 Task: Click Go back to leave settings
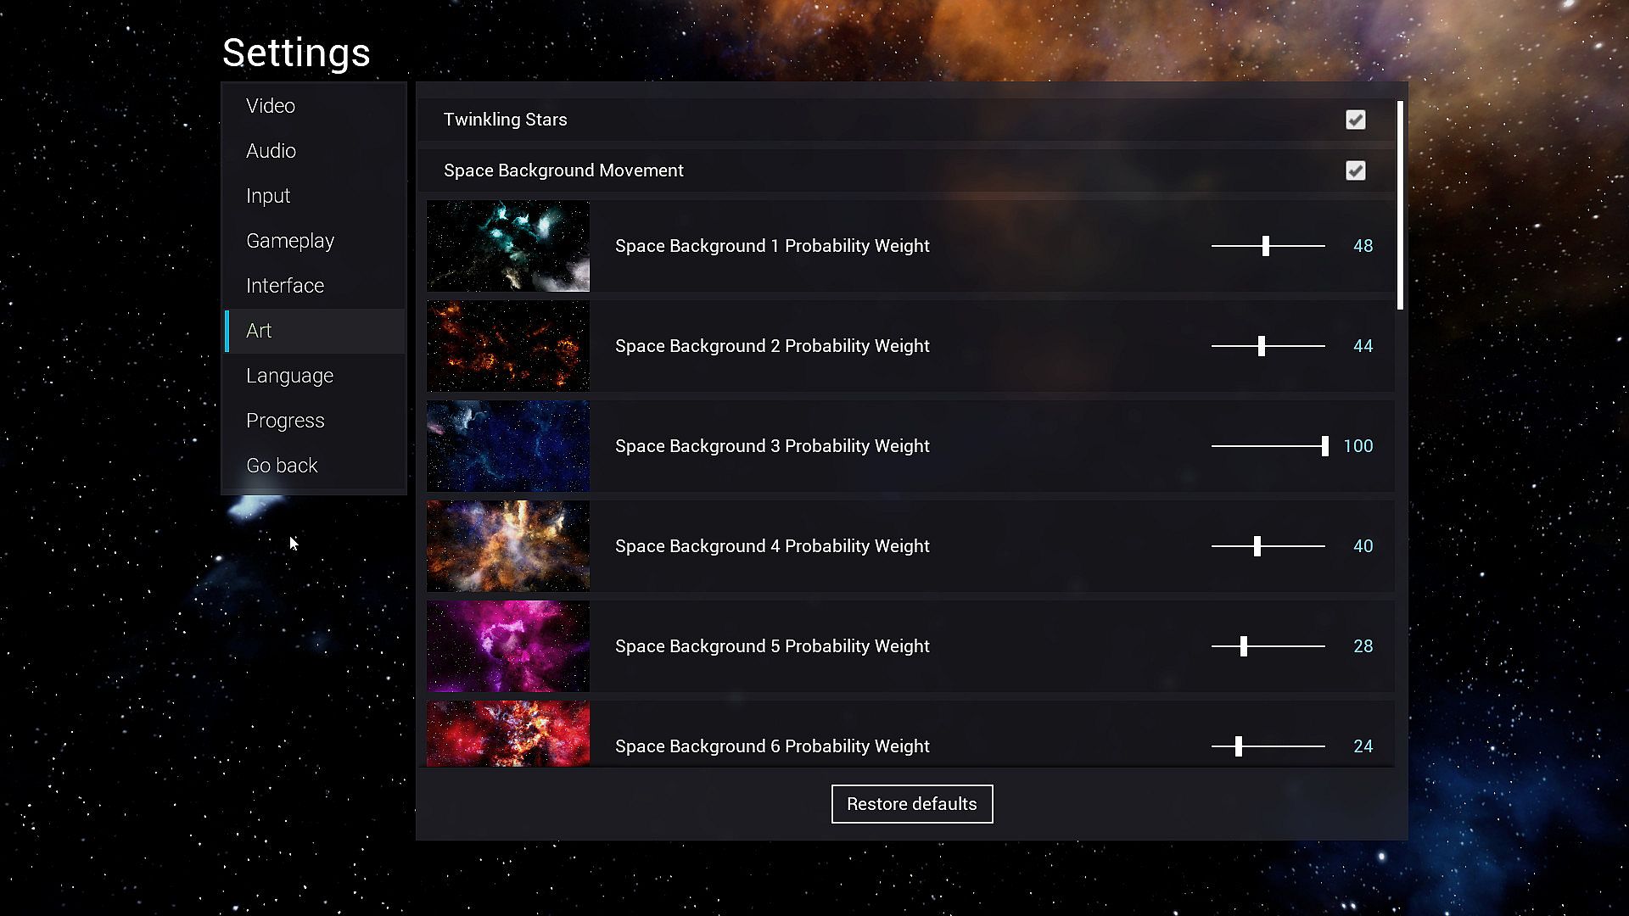[282, 466]
